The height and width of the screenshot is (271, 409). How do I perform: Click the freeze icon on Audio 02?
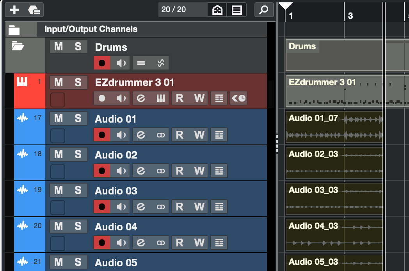point(160,171)
